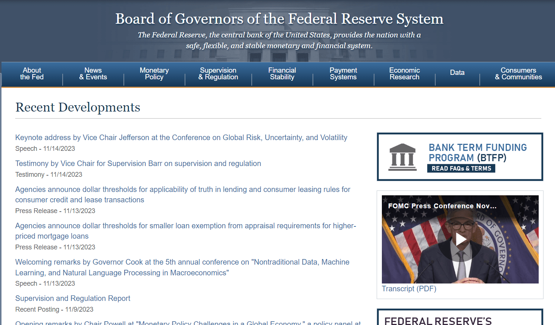Screen dimensions: 555x325
Task: Open the Supervision & Regulation menu
Action: [x=218, y=74]
